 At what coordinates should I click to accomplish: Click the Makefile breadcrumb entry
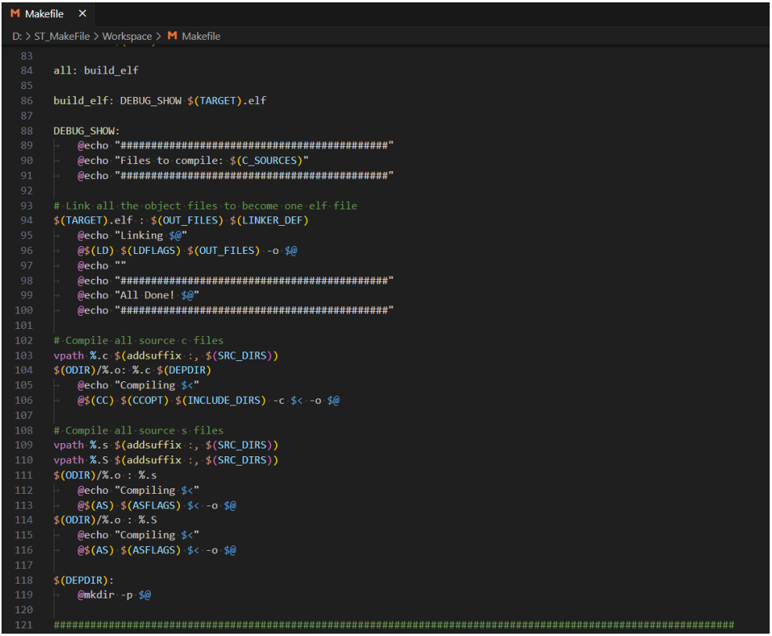tap(201, 37)
